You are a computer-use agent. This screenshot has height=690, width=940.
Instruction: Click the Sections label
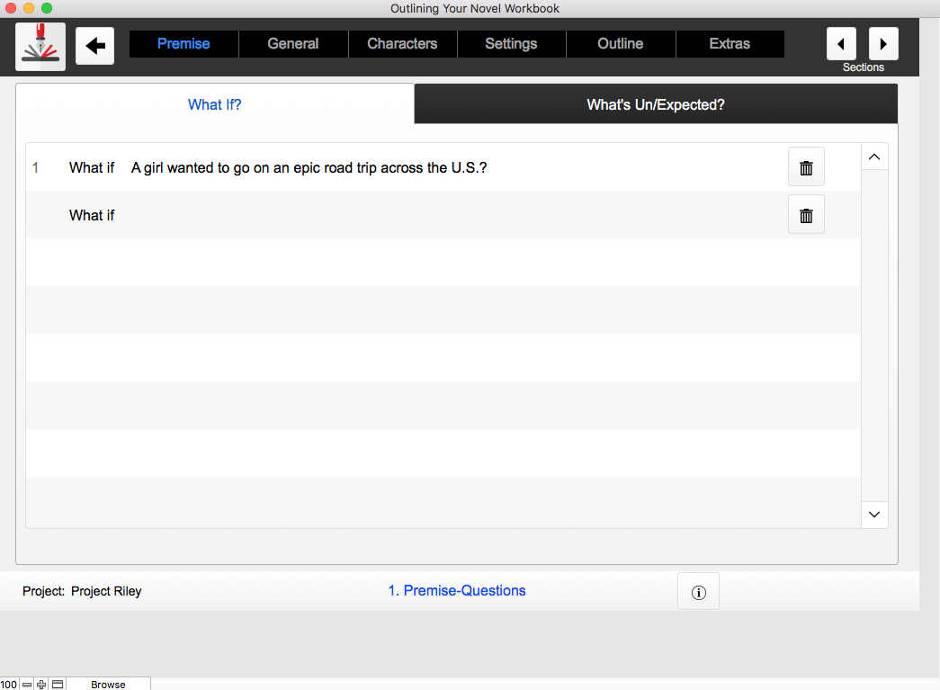click(864, 67)
